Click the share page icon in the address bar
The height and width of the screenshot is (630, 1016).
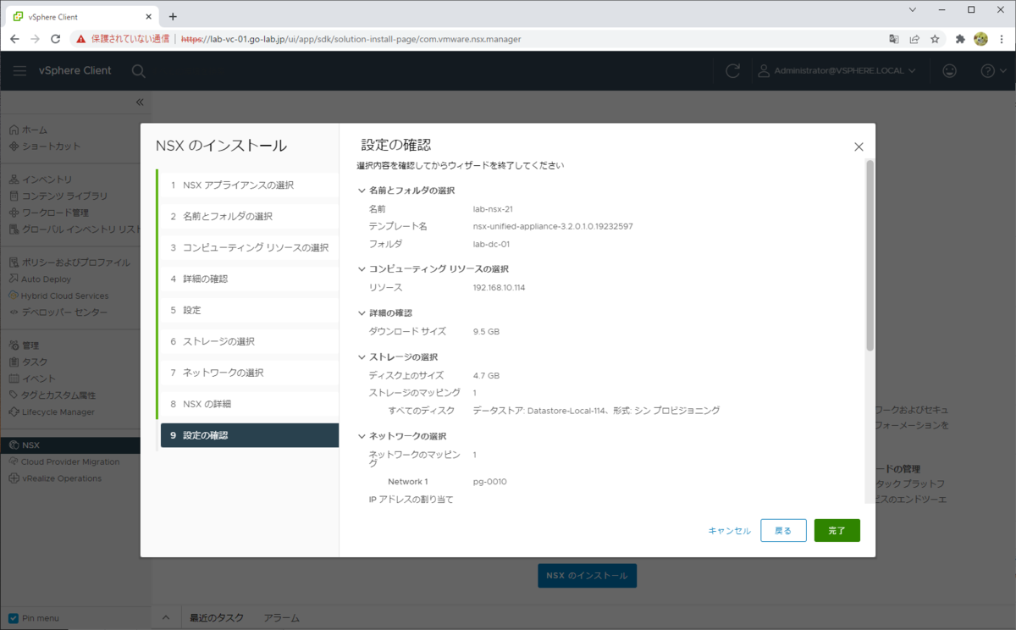(x=914, y=39)
